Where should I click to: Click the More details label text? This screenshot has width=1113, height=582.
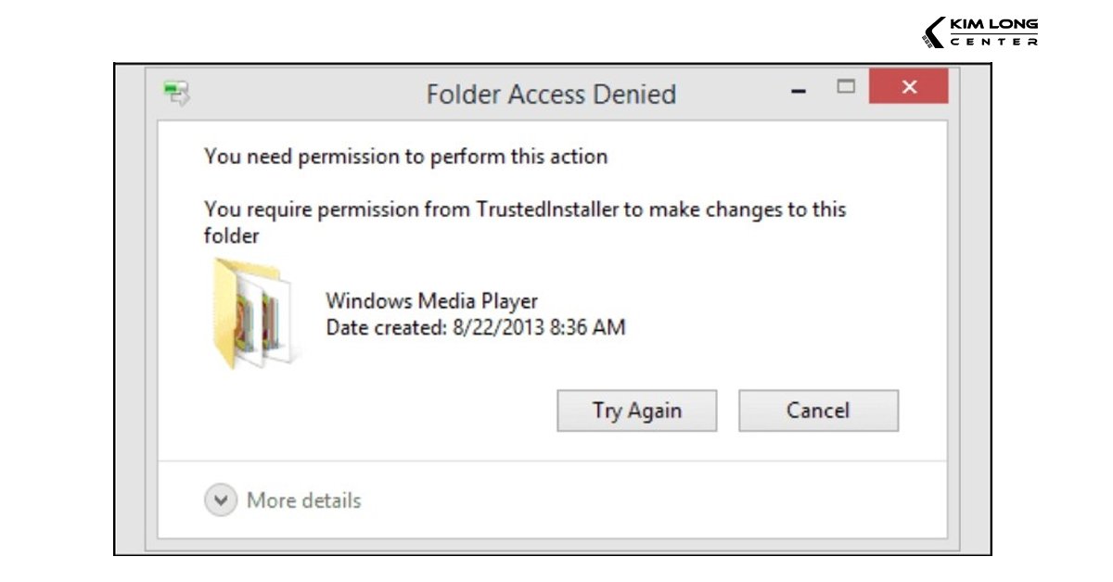(303, 501)
